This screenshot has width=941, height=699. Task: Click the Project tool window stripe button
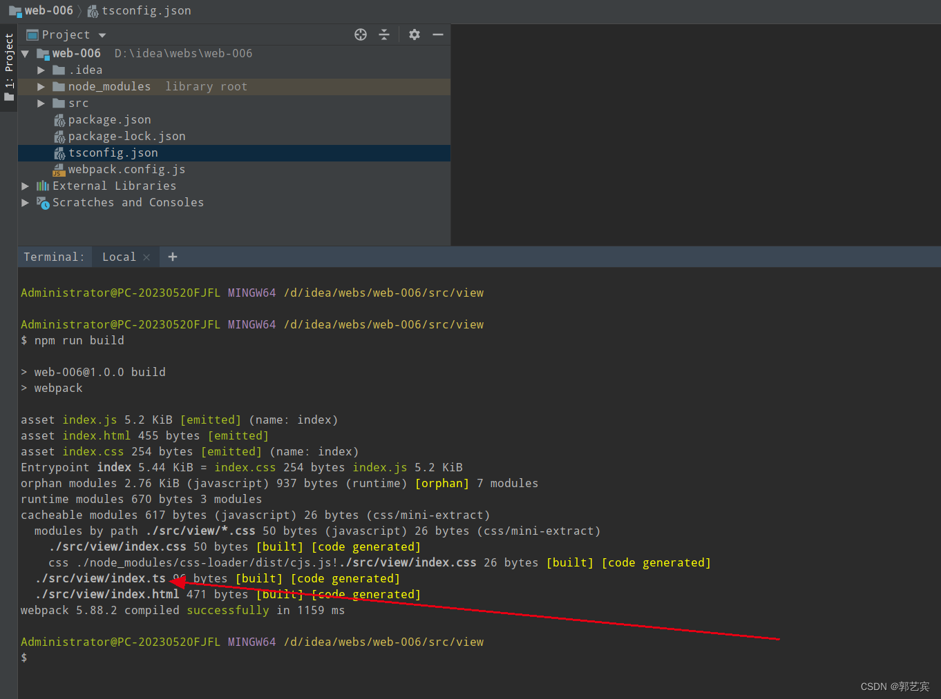pyautogui.click(x=9, y=66)
